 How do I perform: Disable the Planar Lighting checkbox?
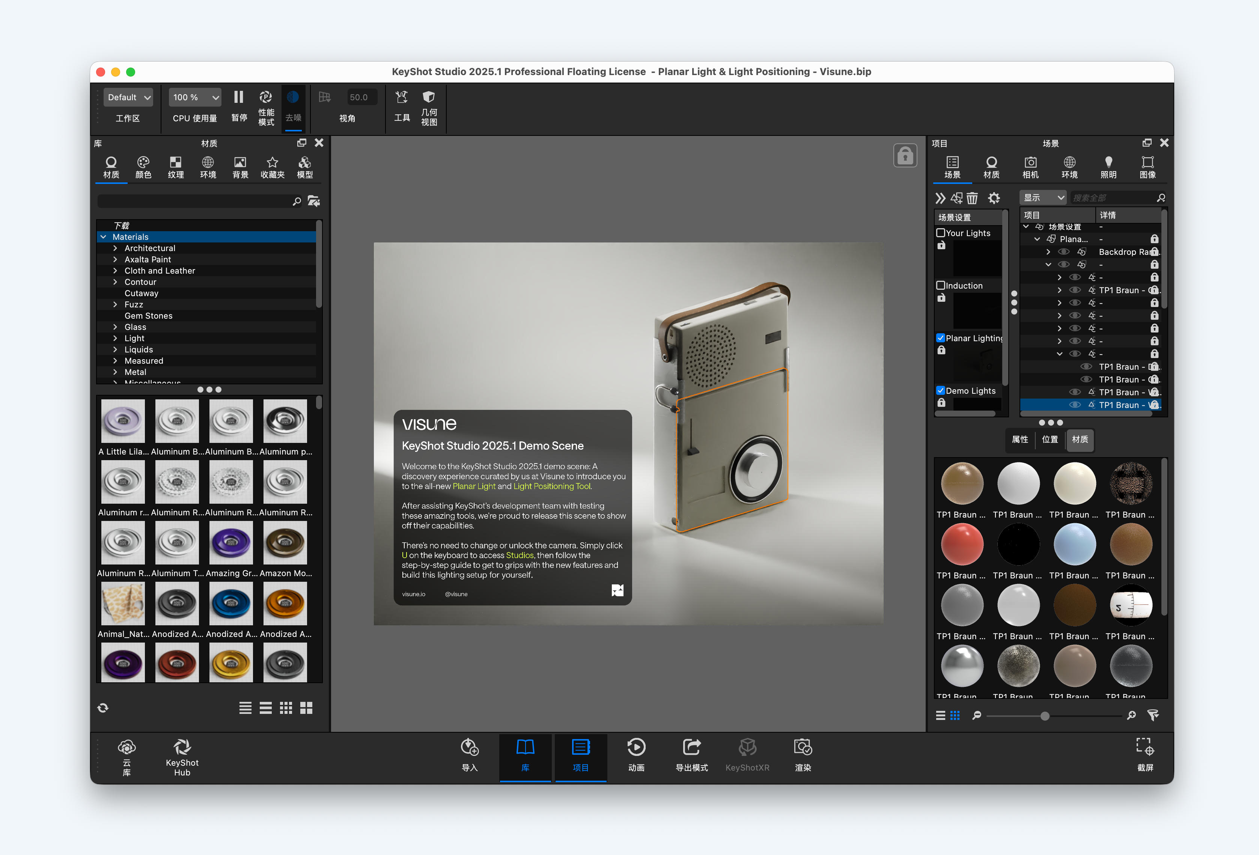coord(941,337)
